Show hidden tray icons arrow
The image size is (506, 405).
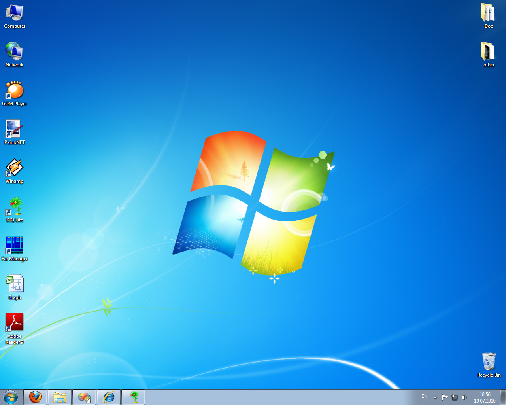[x=435, y=397]
